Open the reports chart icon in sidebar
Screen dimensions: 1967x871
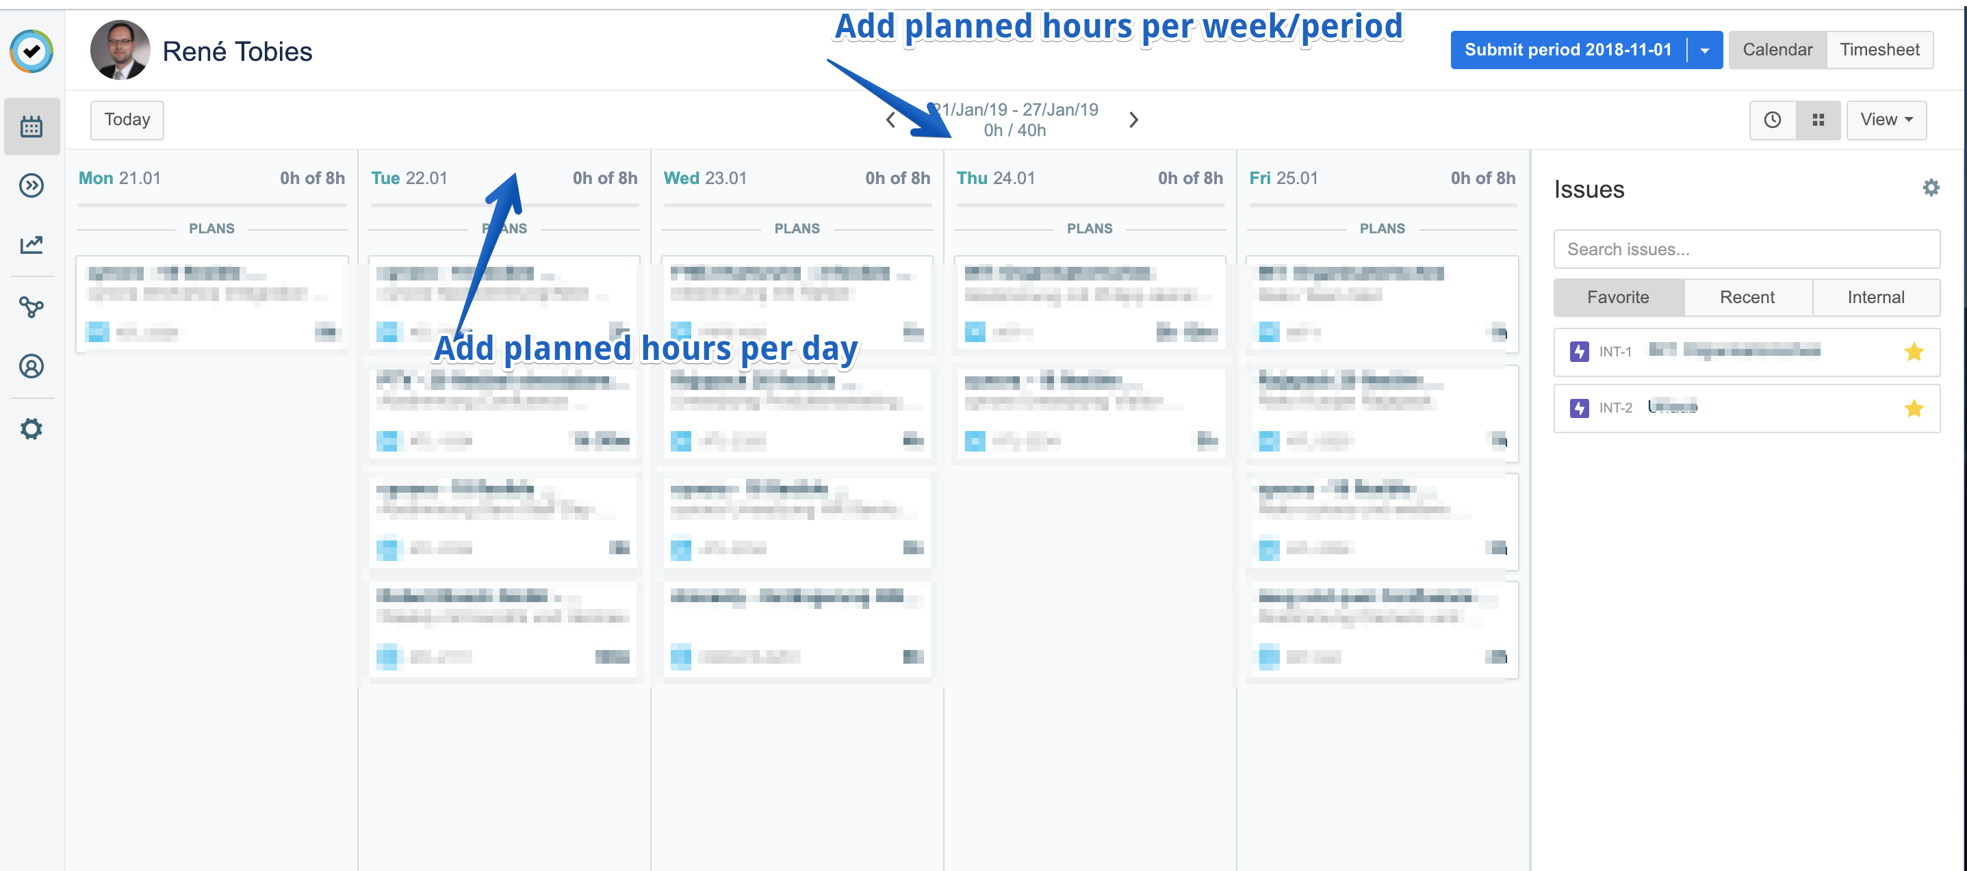[x=31, y=244]
